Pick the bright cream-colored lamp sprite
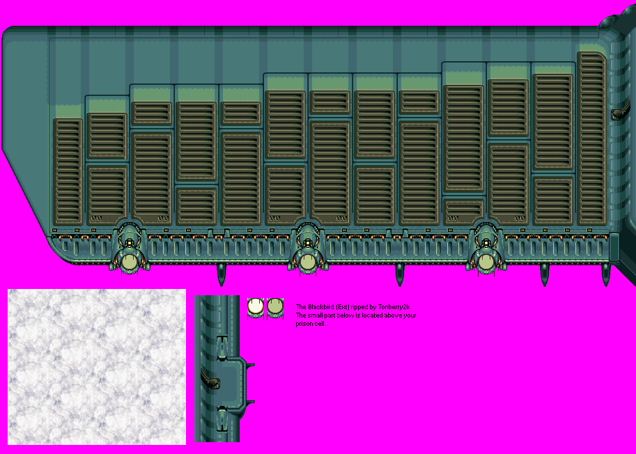The image size is (636, 454). pyautogui.click(x=256, y=308)
